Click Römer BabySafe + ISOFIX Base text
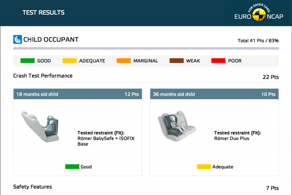This screenshot has width=292, height=195. pos(106,141)
